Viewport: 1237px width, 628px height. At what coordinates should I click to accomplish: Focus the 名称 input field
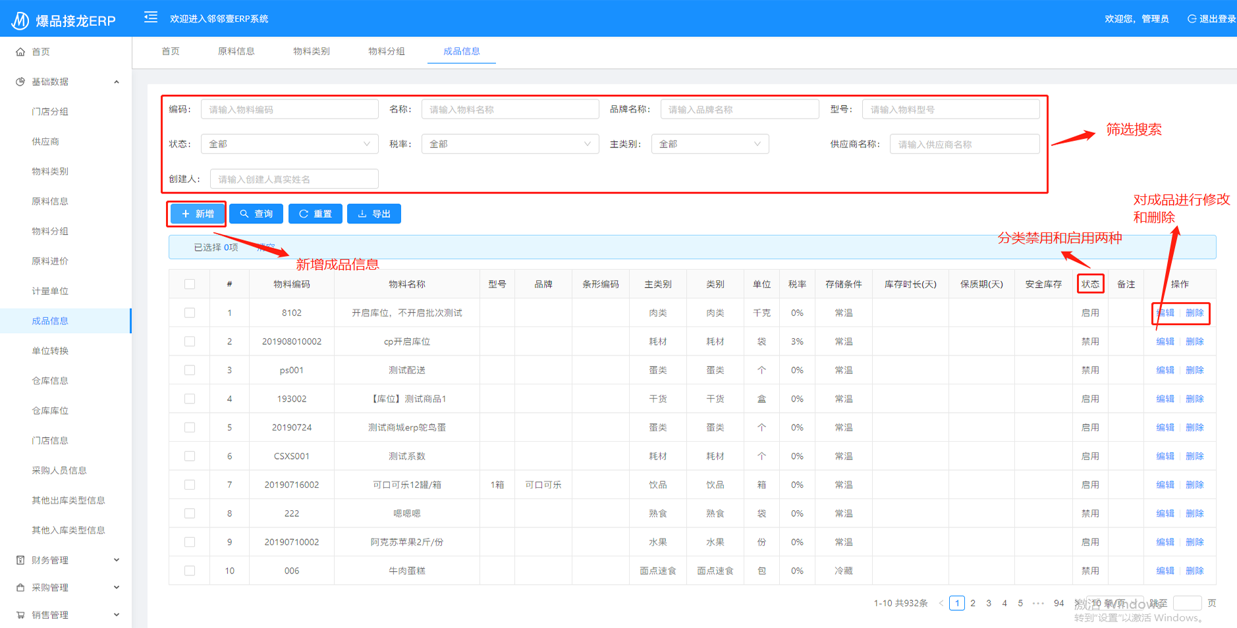pos(510,109)
